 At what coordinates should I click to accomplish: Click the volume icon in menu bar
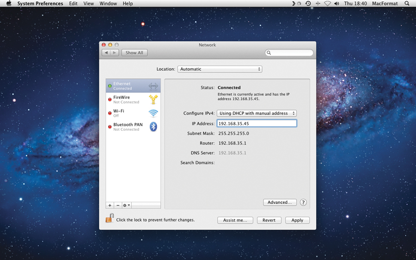(x=336, y=3)
